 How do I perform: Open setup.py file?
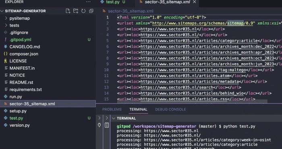(18, 111)
